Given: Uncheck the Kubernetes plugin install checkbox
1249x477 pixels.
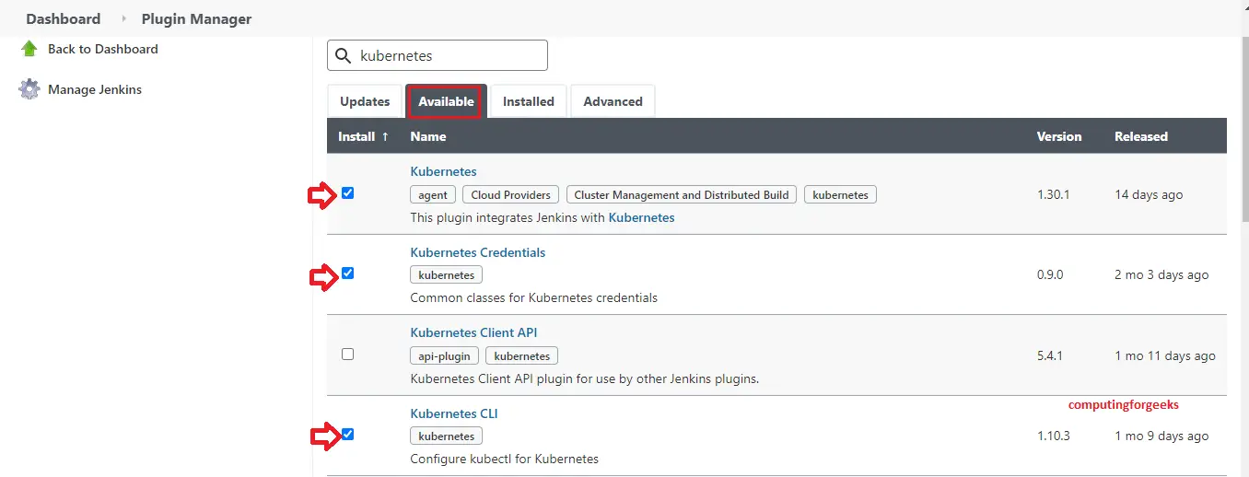Looking at the screenshot, I should tap(347, 193).
